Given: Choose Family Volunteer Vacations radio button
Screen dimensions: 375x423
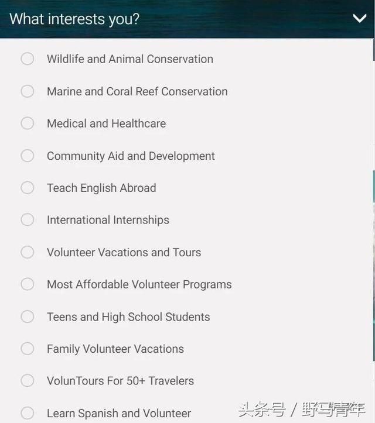Looking at the screenshot, I should [x=28, y=349].
